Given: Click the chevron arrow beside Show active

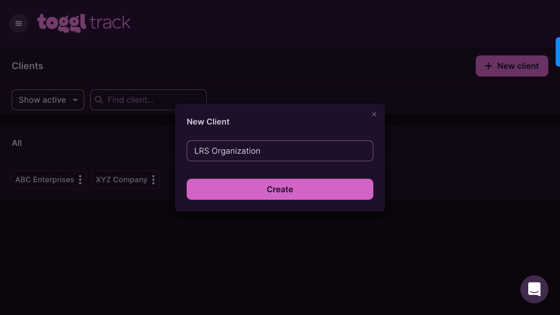Looking at the screenshot, I should coord(75,100).
